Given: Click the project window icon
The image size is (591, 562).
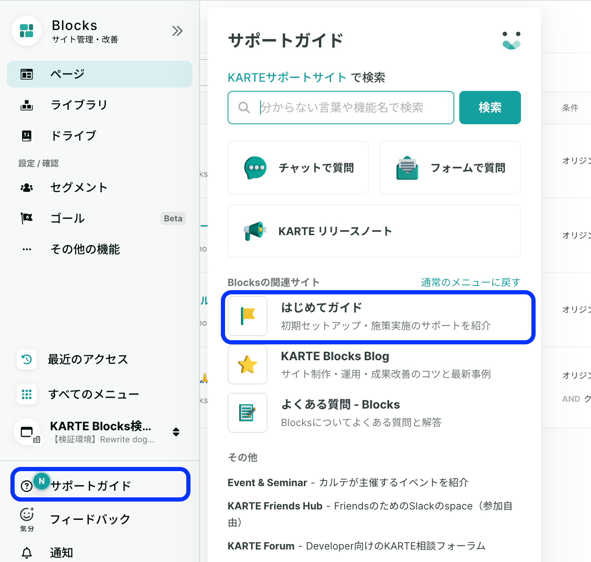Looking at the screenshot, I should click(x=27, y=432).
